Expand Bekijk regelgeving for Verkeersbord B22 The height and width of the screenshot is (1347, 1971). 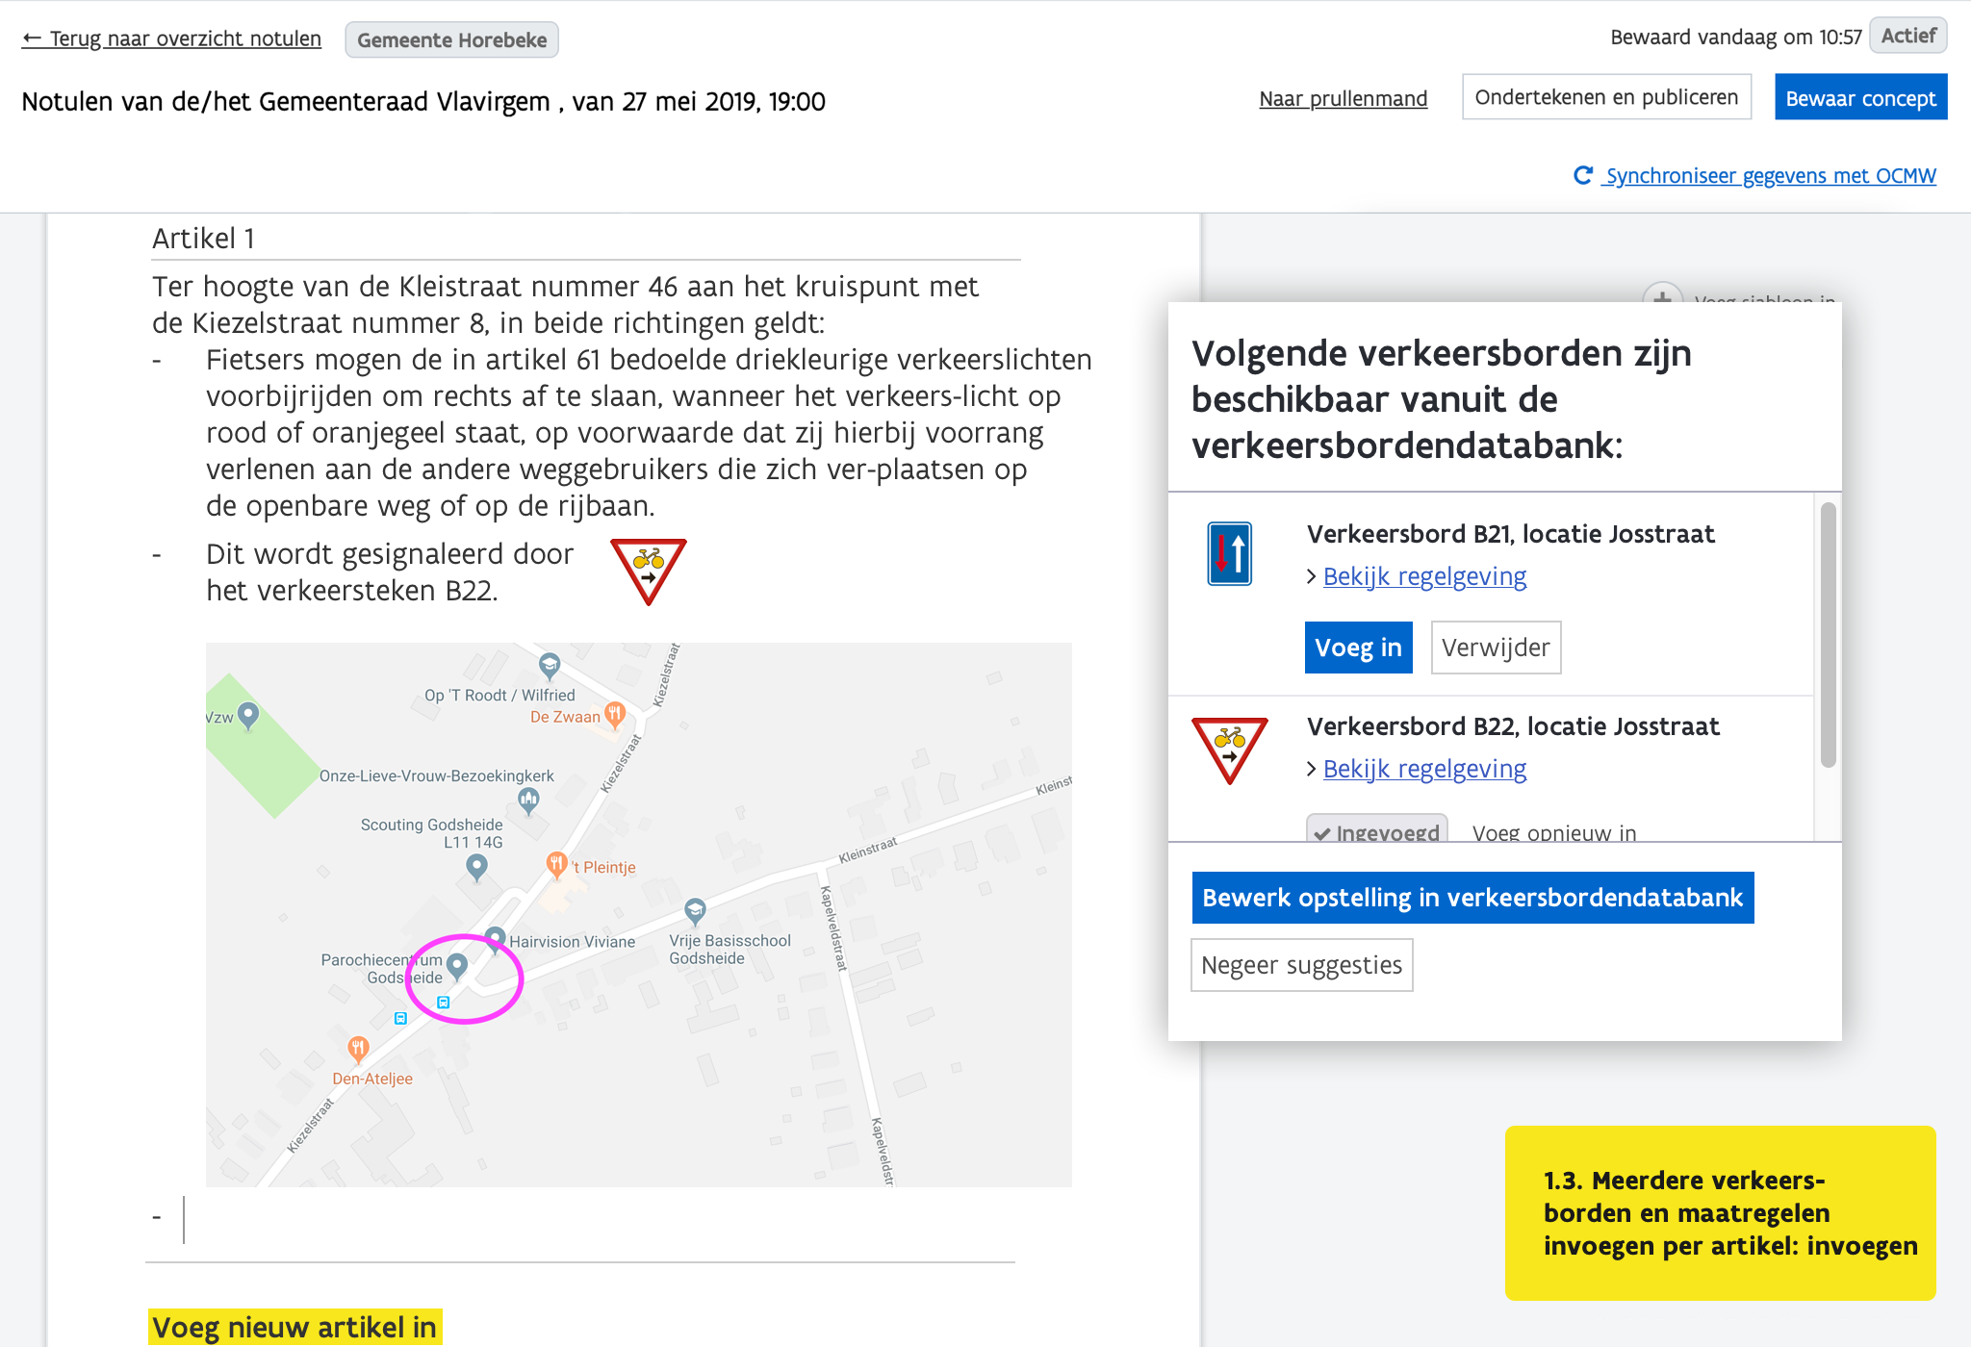[1423, 769]
